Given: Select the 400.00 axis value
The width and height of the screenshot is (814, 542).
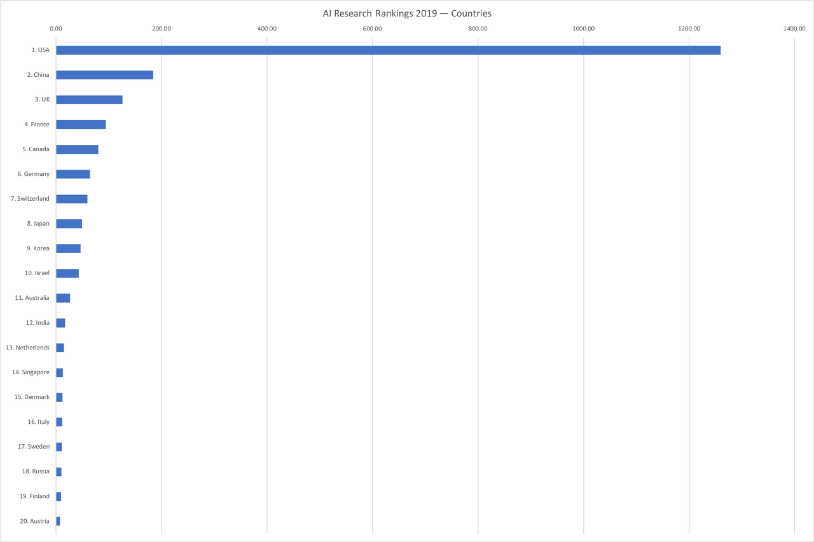Looking at the screenshot, I should coord(267,29).
